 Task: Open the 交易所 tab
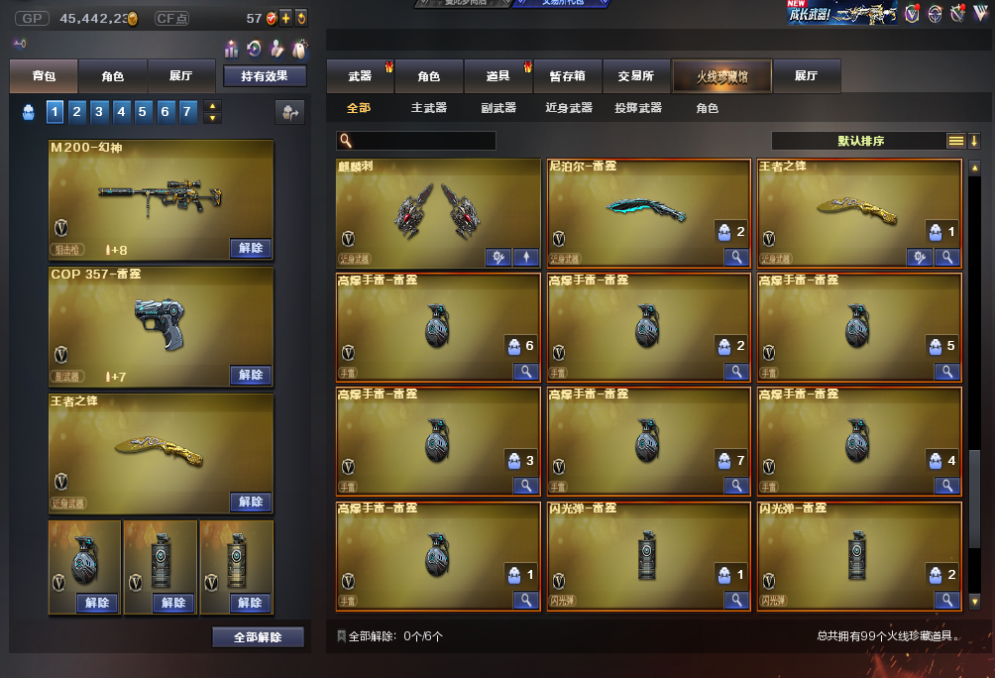pyautogui.click(x=636, y=76)
